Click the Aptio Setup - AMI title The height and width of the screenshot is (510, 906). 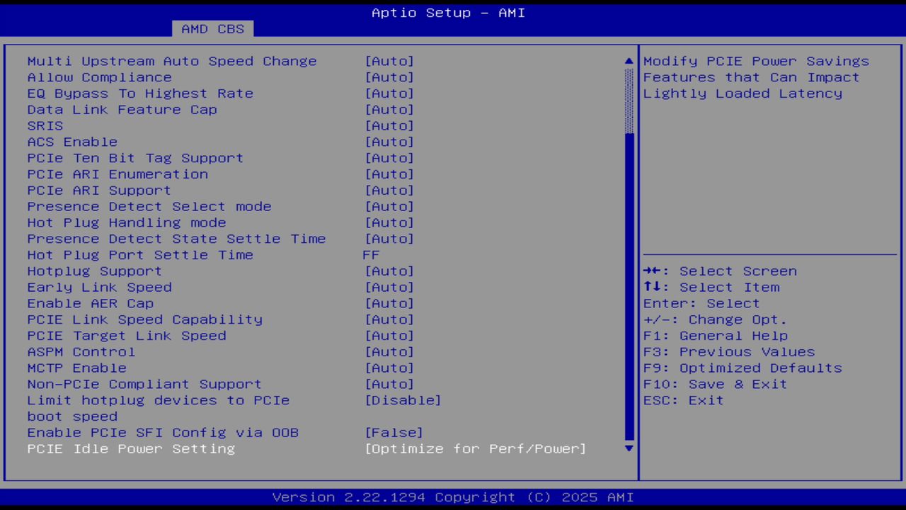click(x=449, y=13)
